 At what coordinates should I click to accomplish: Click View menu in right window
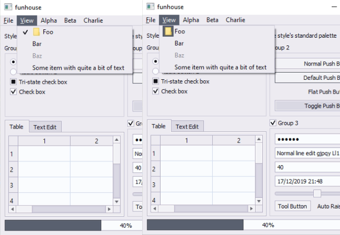click(169, 20)
